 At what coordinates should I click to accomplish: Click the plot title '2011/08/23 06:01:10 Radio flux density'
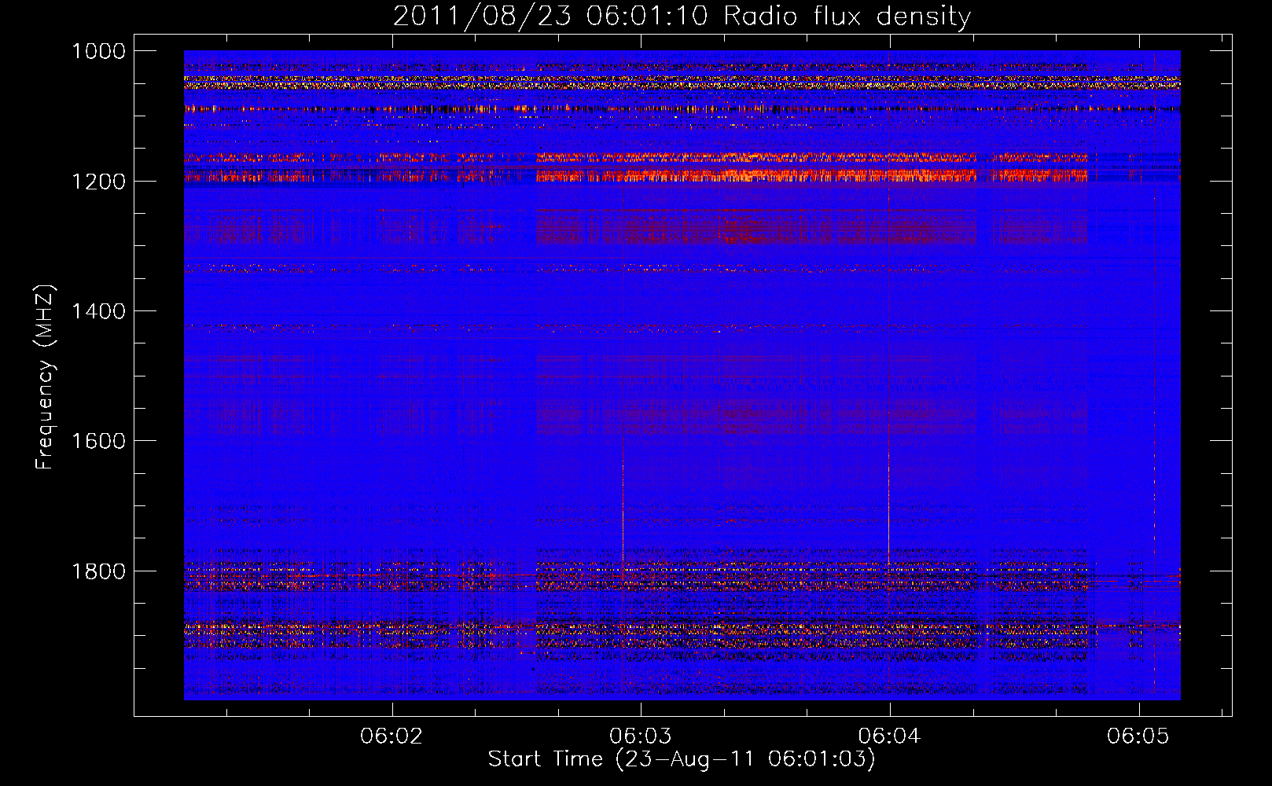point(682,16)
